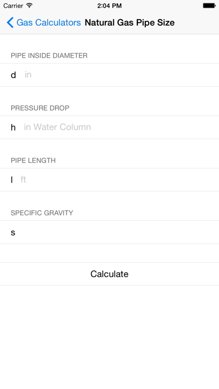Tap the Natural Gas Pipe Size title
Image resolution: width=219 pixels, height=389 pixels.
[x=130, y=22]
